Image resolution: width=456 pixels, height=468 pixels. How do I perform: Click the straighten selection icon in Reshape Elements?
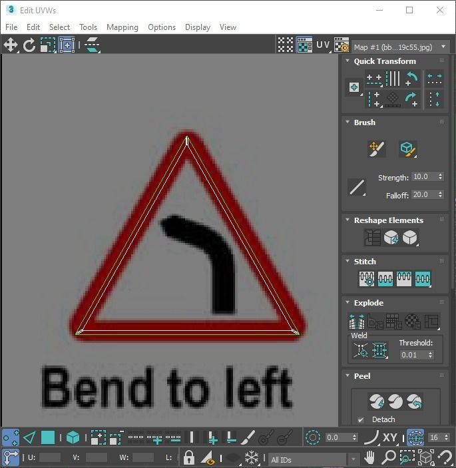tap(372, 238)
